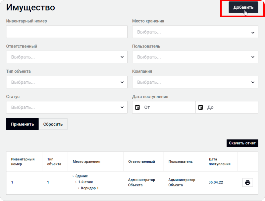This screenshot has width=265, height=201.
Task: Click the 'Здание' tree item
Action: [x=81, y=176]
